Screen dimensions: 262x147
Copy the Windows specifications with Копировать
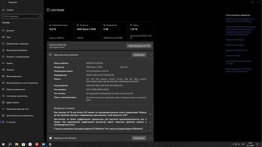(x=139, y=138)
